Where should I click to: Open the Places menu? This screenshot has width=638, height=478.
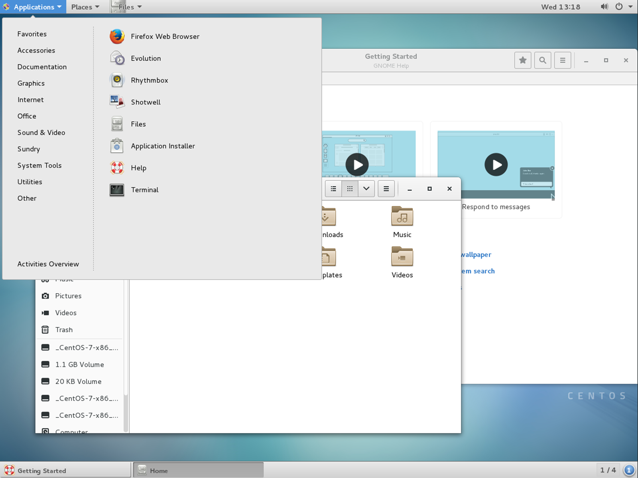tap(85, 7)
